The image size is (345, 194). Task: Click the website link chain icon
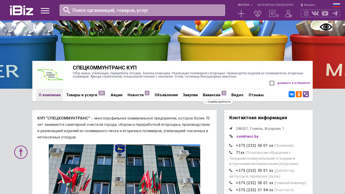pos(231,136)
